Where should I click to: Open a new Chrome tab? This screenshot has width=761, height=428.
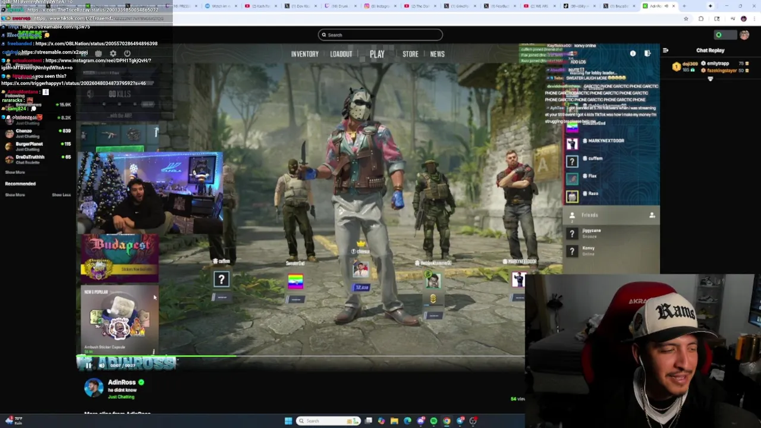[684, 6]
